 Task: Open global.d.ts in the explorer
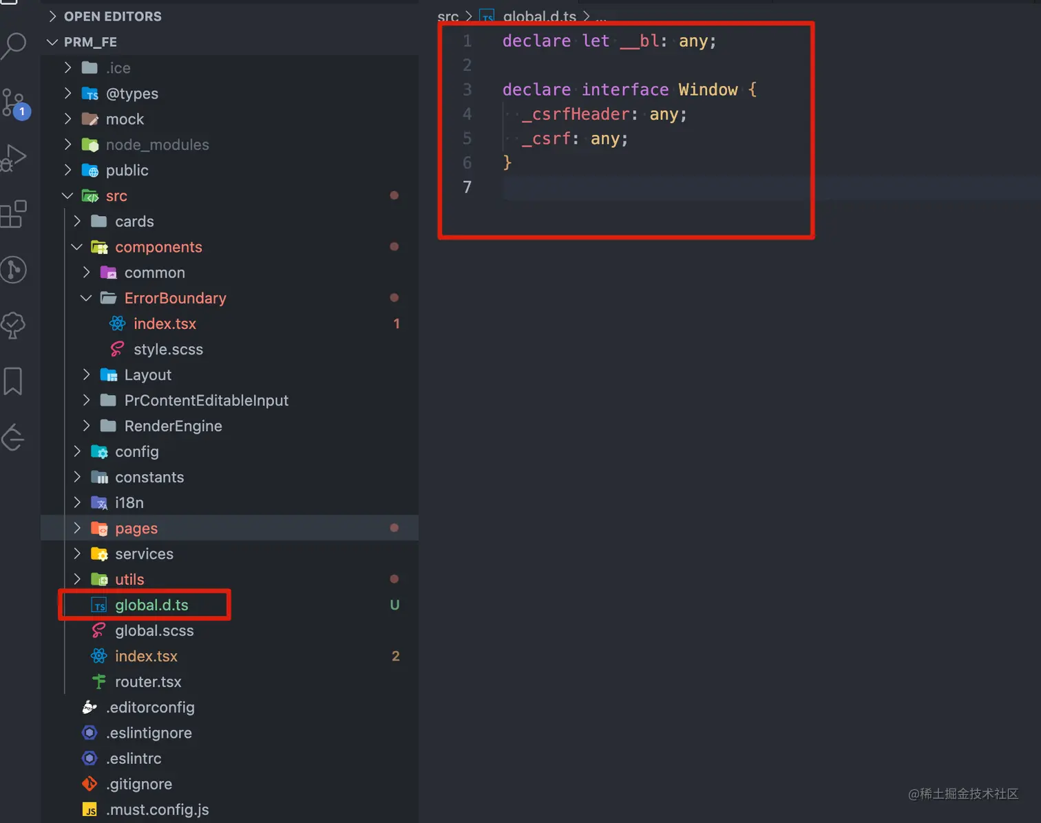point(151,606)
